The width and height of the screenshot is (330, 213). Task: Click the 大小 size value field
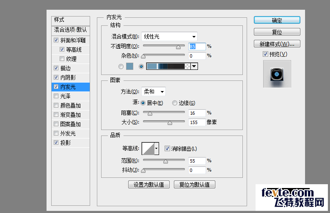coord(197,122)
